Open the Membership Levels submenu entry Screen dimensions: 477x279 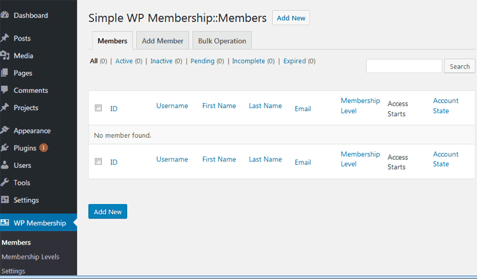[31, 257]
